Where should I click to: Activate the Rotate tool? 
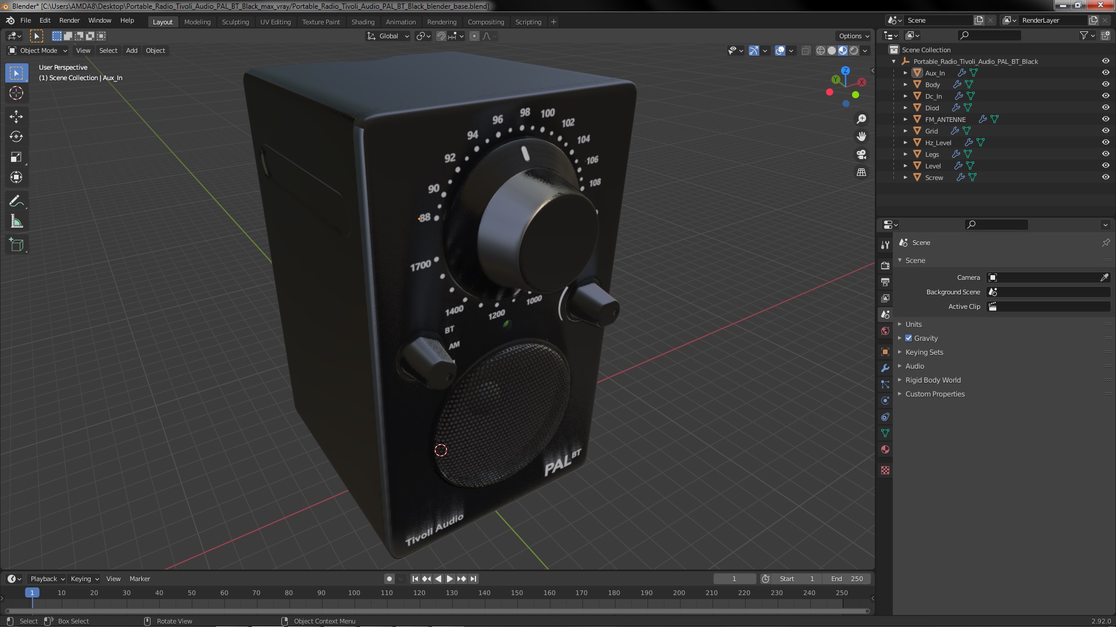coord(16,136)
